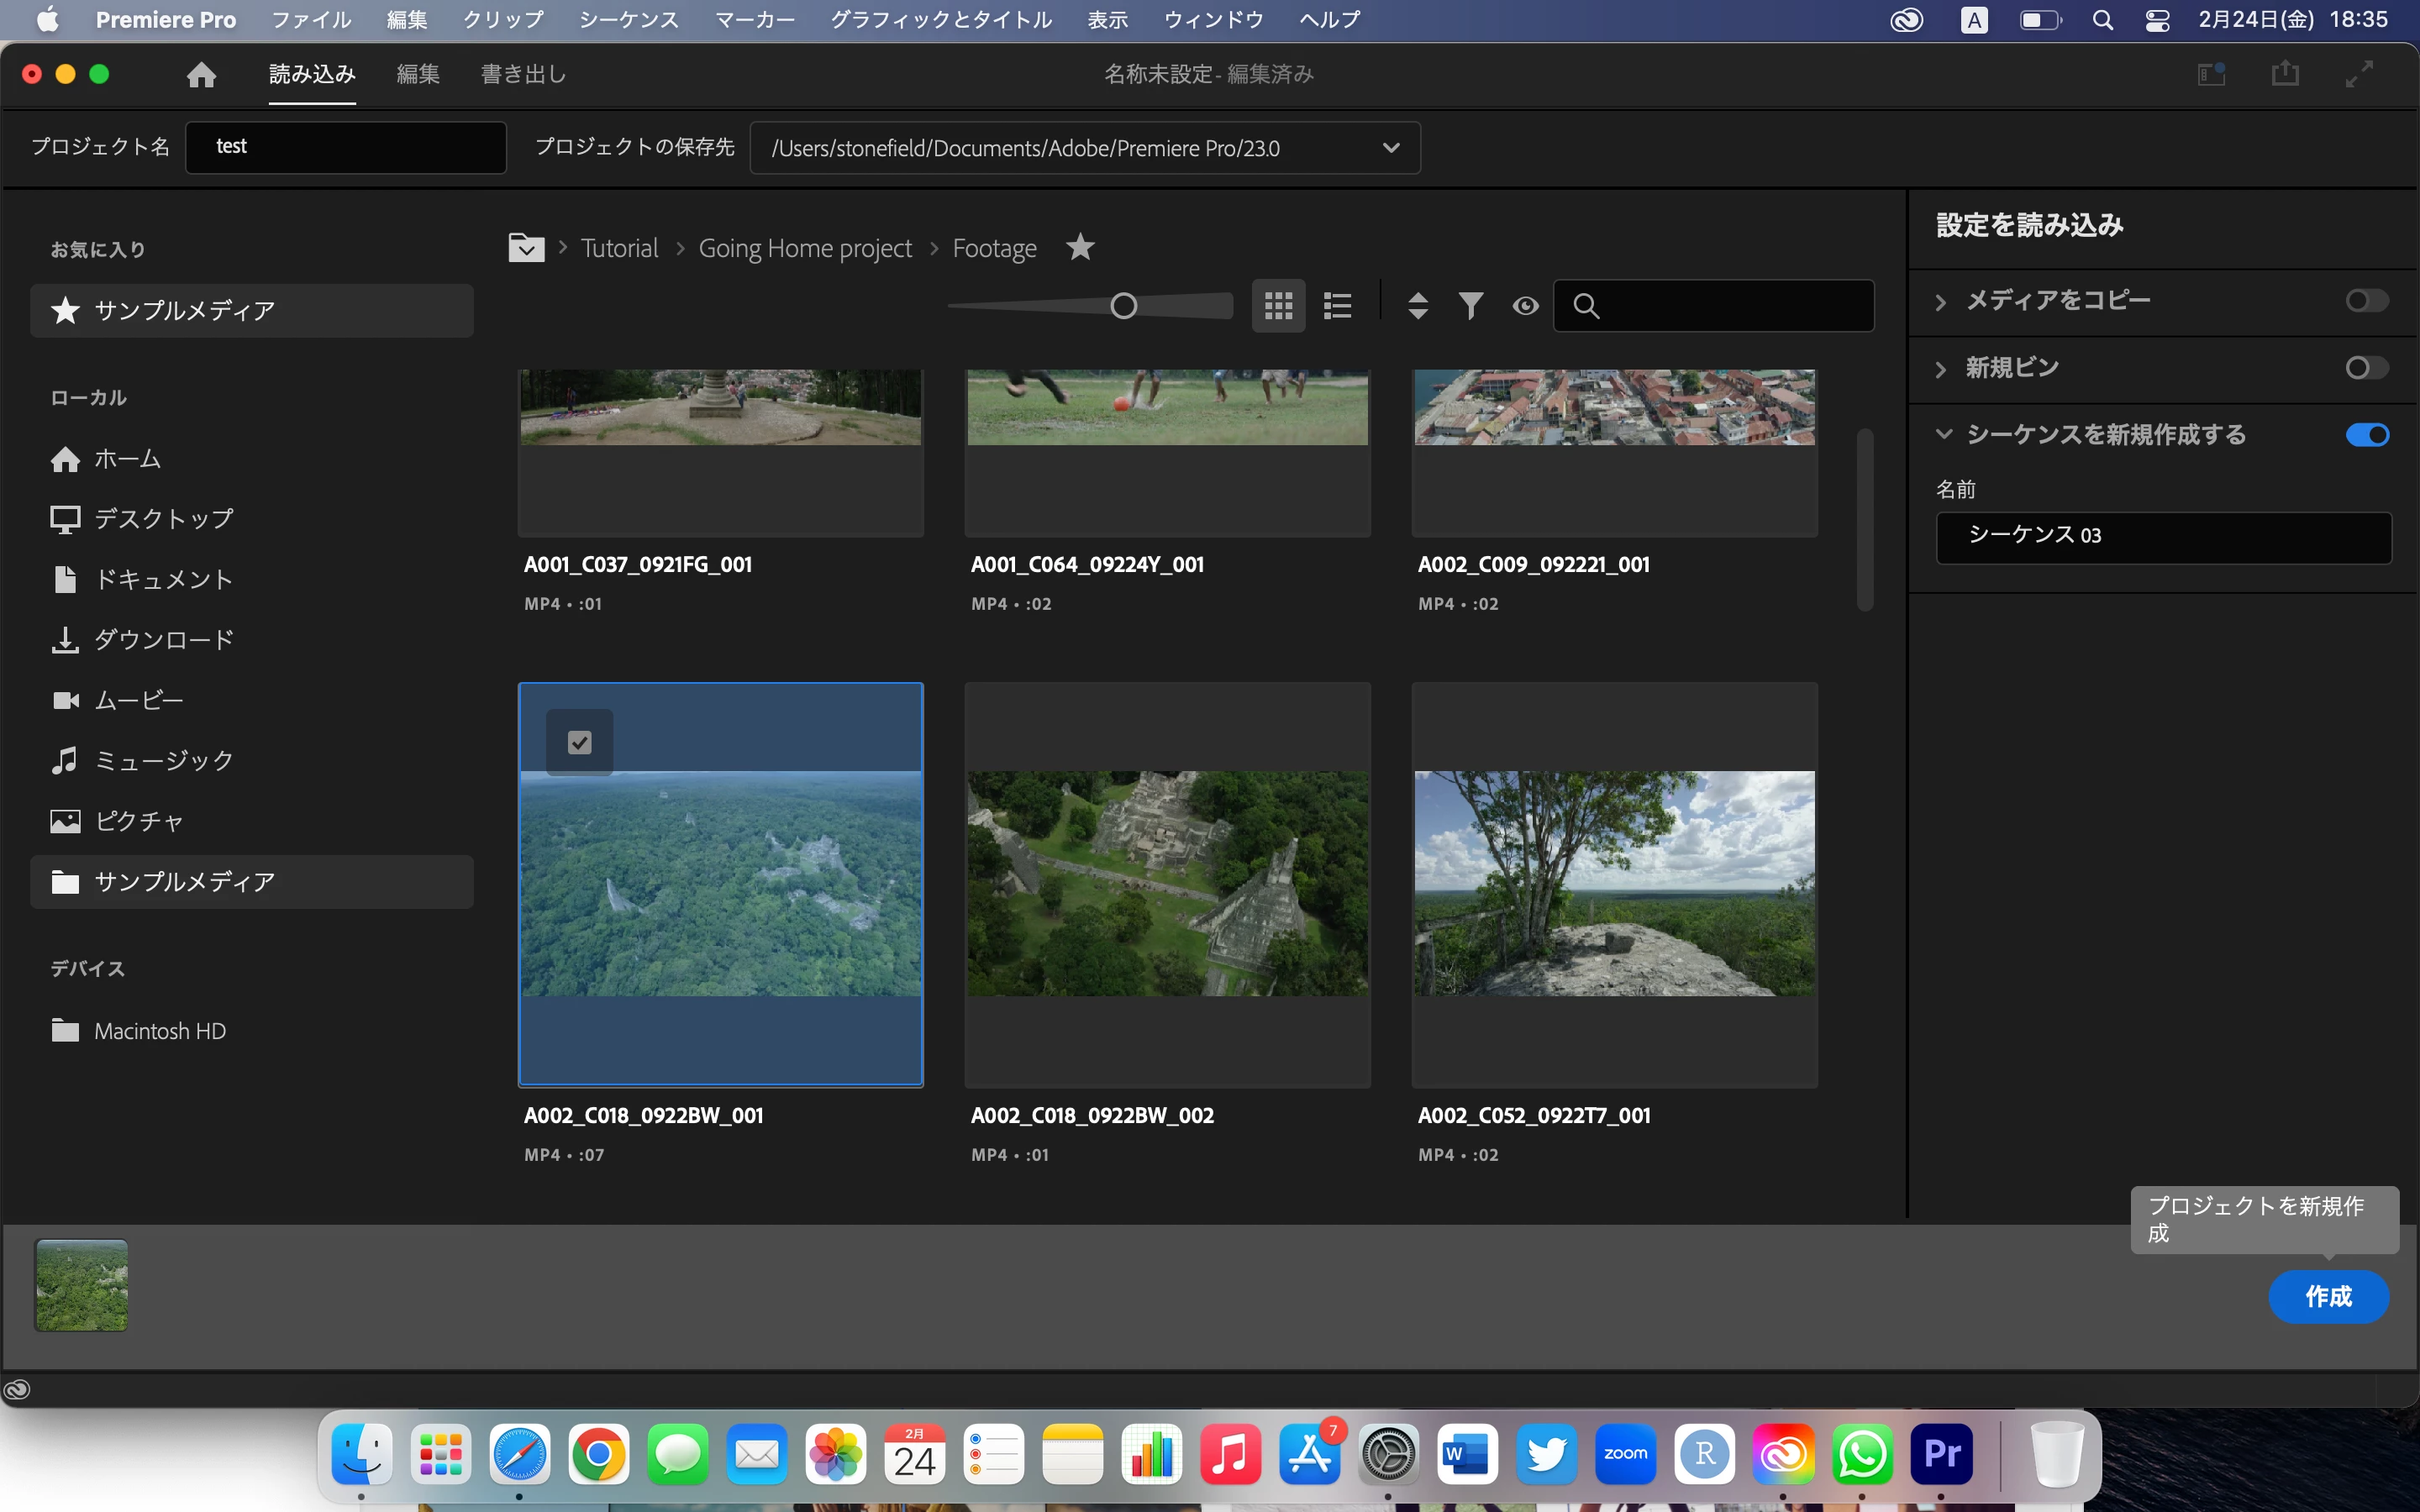Image resolution: width=2420 pixels, height=1512 pixels.
Task: Uncheck the A002_C018_0922BW_001 clip checkbox
Action: (580, 742)
